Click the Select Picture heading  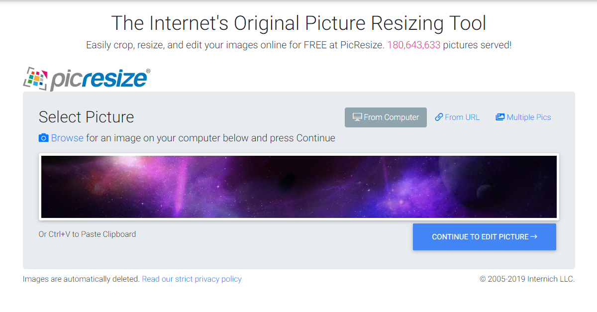tap(86, 117)
